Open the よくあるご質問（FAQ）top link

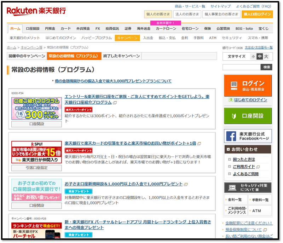[254, 6]
